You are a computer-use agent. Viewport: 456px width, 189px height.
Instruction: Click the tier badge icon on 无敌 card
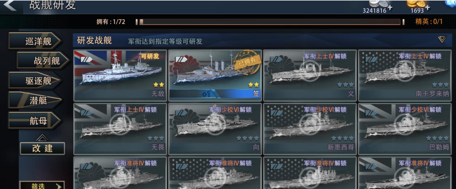click(x=86, y=60)
